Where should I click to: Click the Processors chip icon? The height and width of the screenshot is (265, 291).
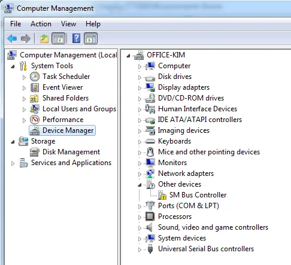tap(150, 217)
